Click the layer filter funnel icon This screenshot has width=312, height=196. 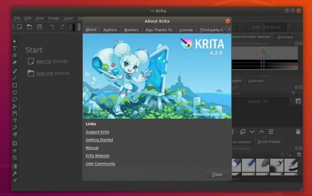pyautogui.click(x=293, y=93)
